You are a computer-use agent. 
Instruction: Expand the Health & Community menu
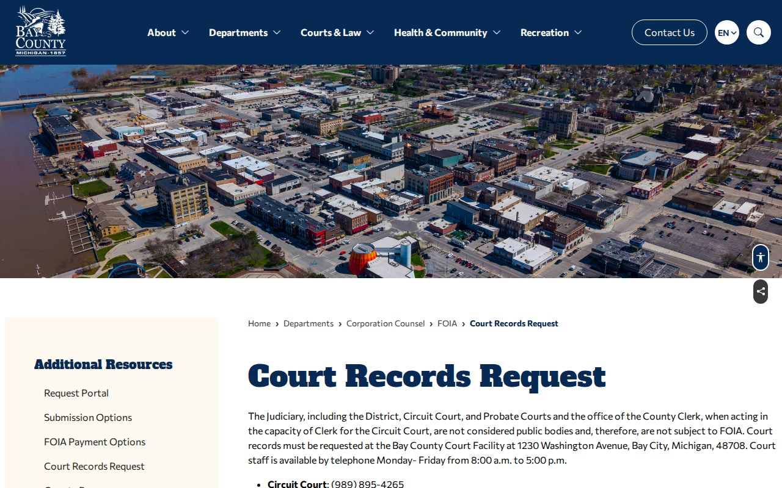[x=447, y=32]
